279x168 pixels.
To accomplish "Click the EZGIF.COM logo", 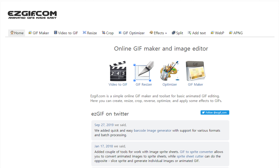I will [x=32, y=15].
